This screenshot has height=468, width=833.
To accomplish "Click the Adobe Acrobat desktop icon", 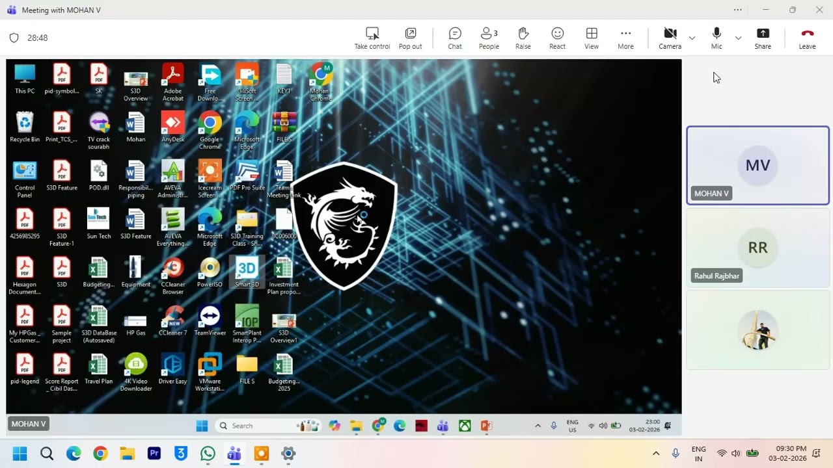I will (x=172, y=83).
